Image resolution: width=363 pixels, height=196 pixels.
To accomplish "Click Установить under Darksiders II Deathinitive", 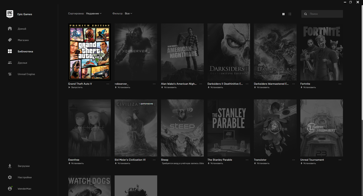I will 215,87.
